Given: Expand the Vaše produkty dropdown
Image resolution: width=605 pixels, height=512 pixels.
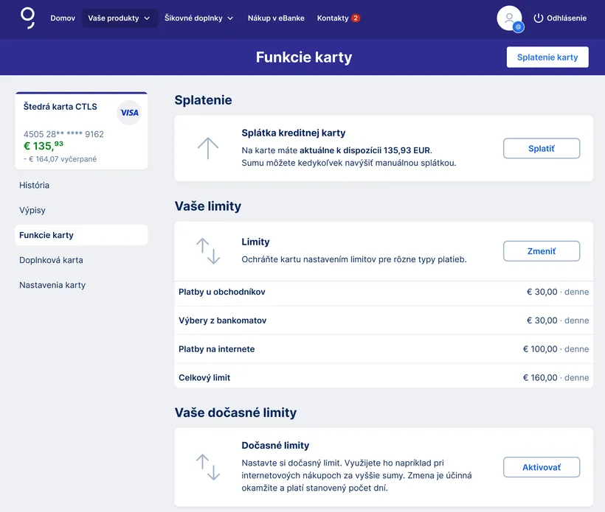Looking at the screenshot, I should click(x=119, y=18).
